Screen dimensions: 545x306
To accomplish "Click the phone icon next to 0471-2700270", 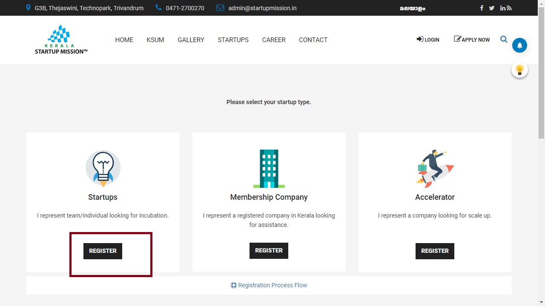I will pyautogui.click(x=158, y=8).
